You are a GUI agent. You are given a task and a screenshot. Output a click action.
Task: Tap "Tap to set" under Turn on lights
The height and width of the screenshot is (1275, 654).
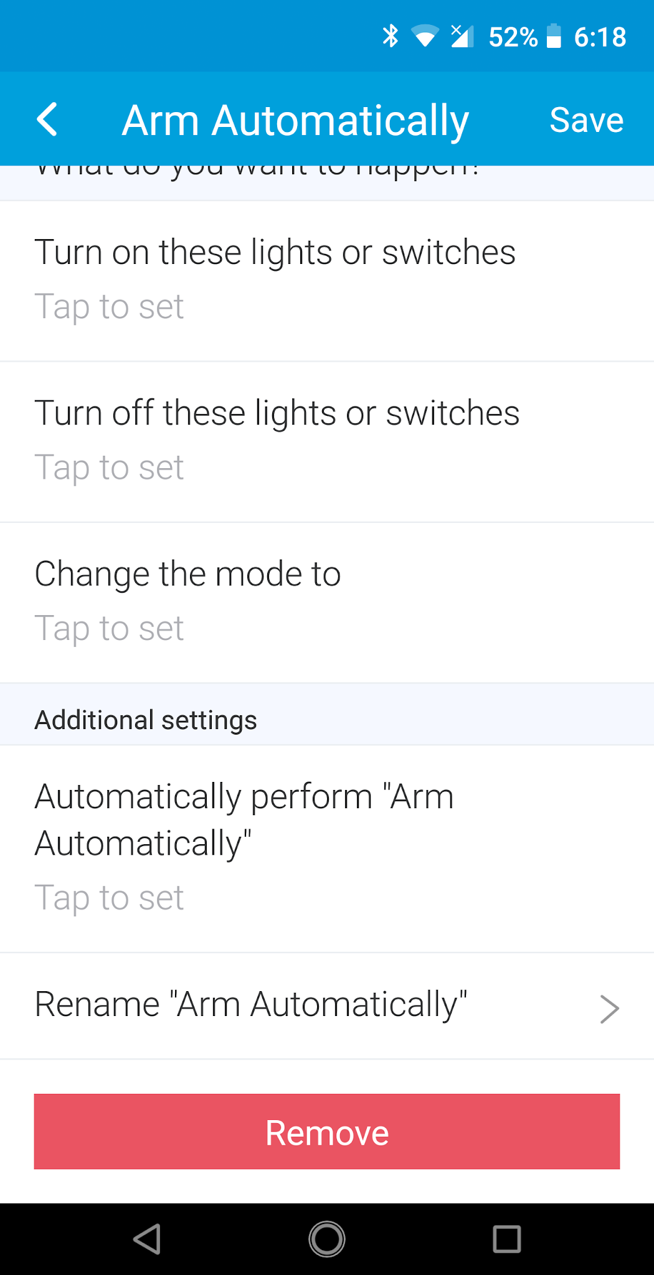click(x=109, y=306)
